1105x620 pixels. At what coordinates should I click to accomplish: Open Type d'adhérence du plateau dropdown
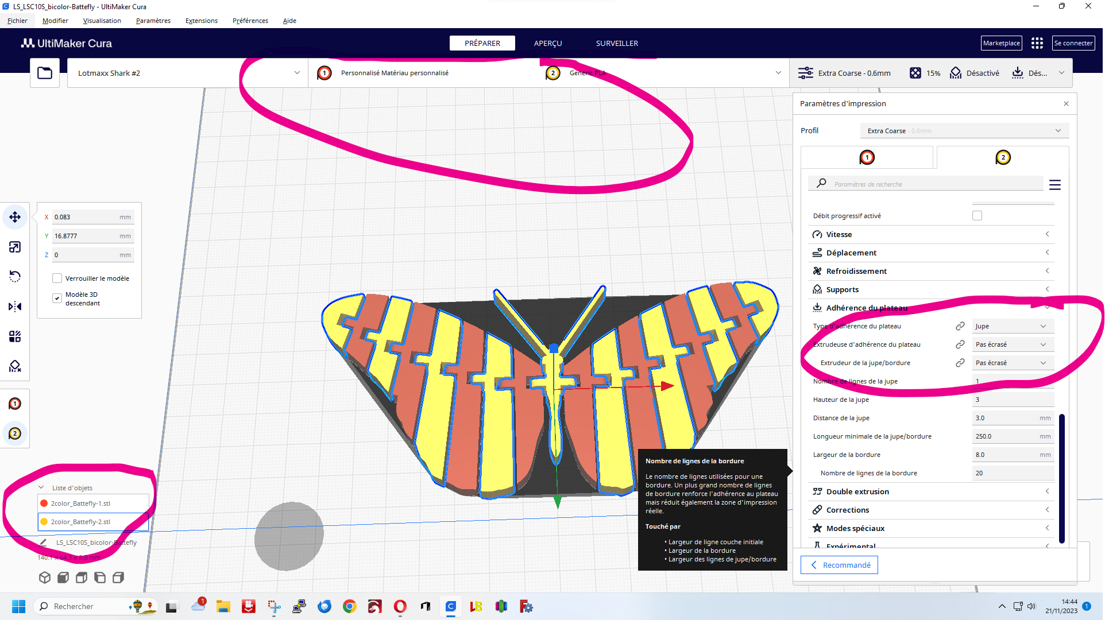pos(1010,326)
